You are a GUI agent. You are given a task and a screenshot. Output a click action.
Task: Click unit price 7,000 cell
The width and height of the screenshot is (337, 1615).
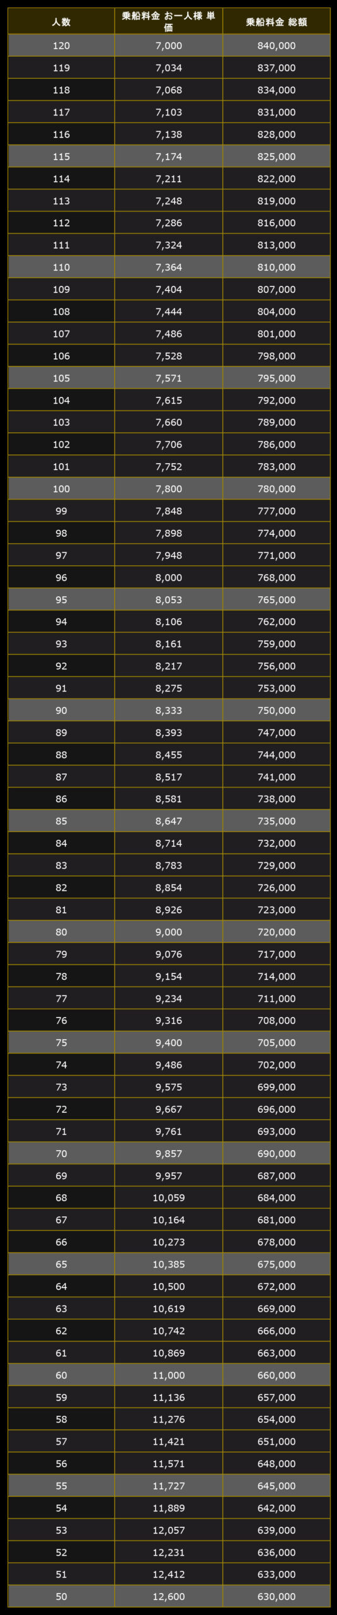[x=168, y=45]
